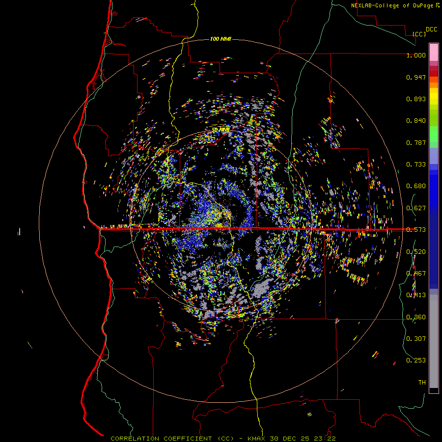This screenshot has width=442, height=442.
Task: Click the Correlation Coefficient KMAX timestamp caption
Action: (x=223, y=439)
